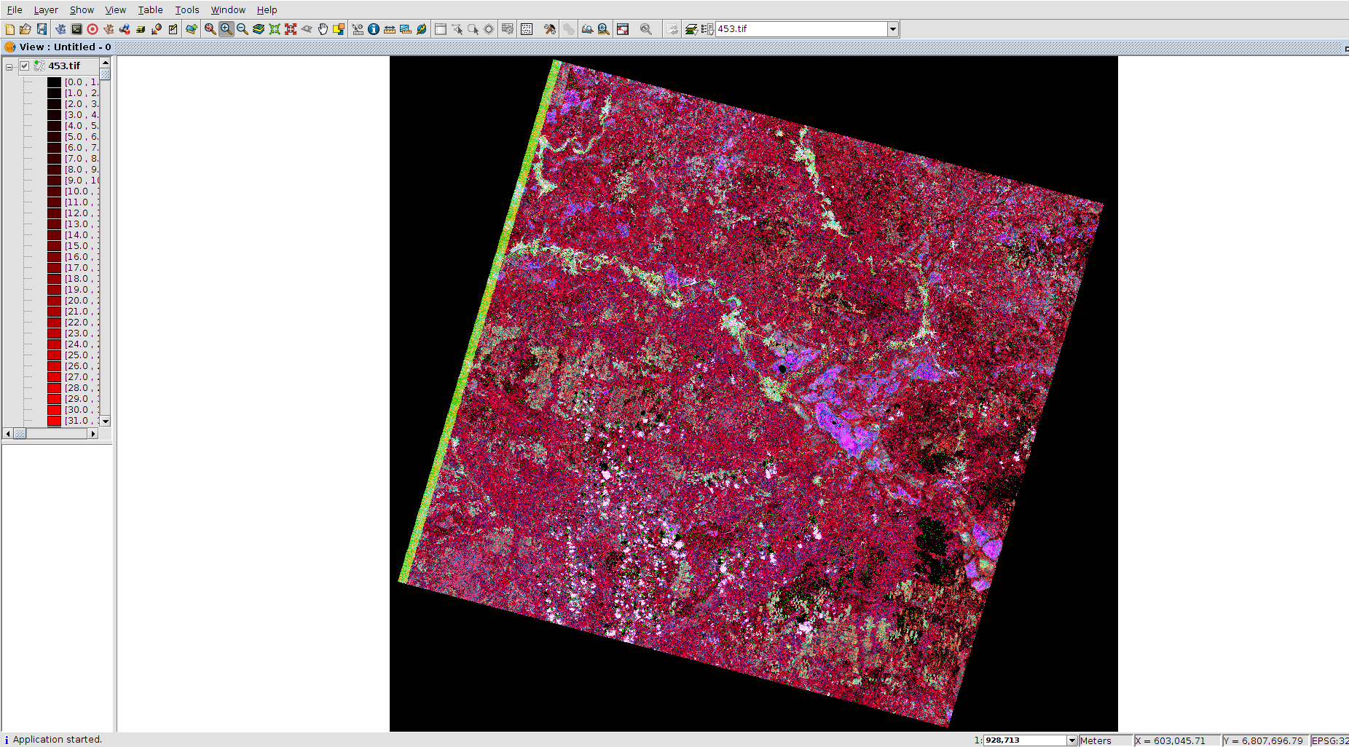Click the legend panel scroll down arrow

(106, 422)
